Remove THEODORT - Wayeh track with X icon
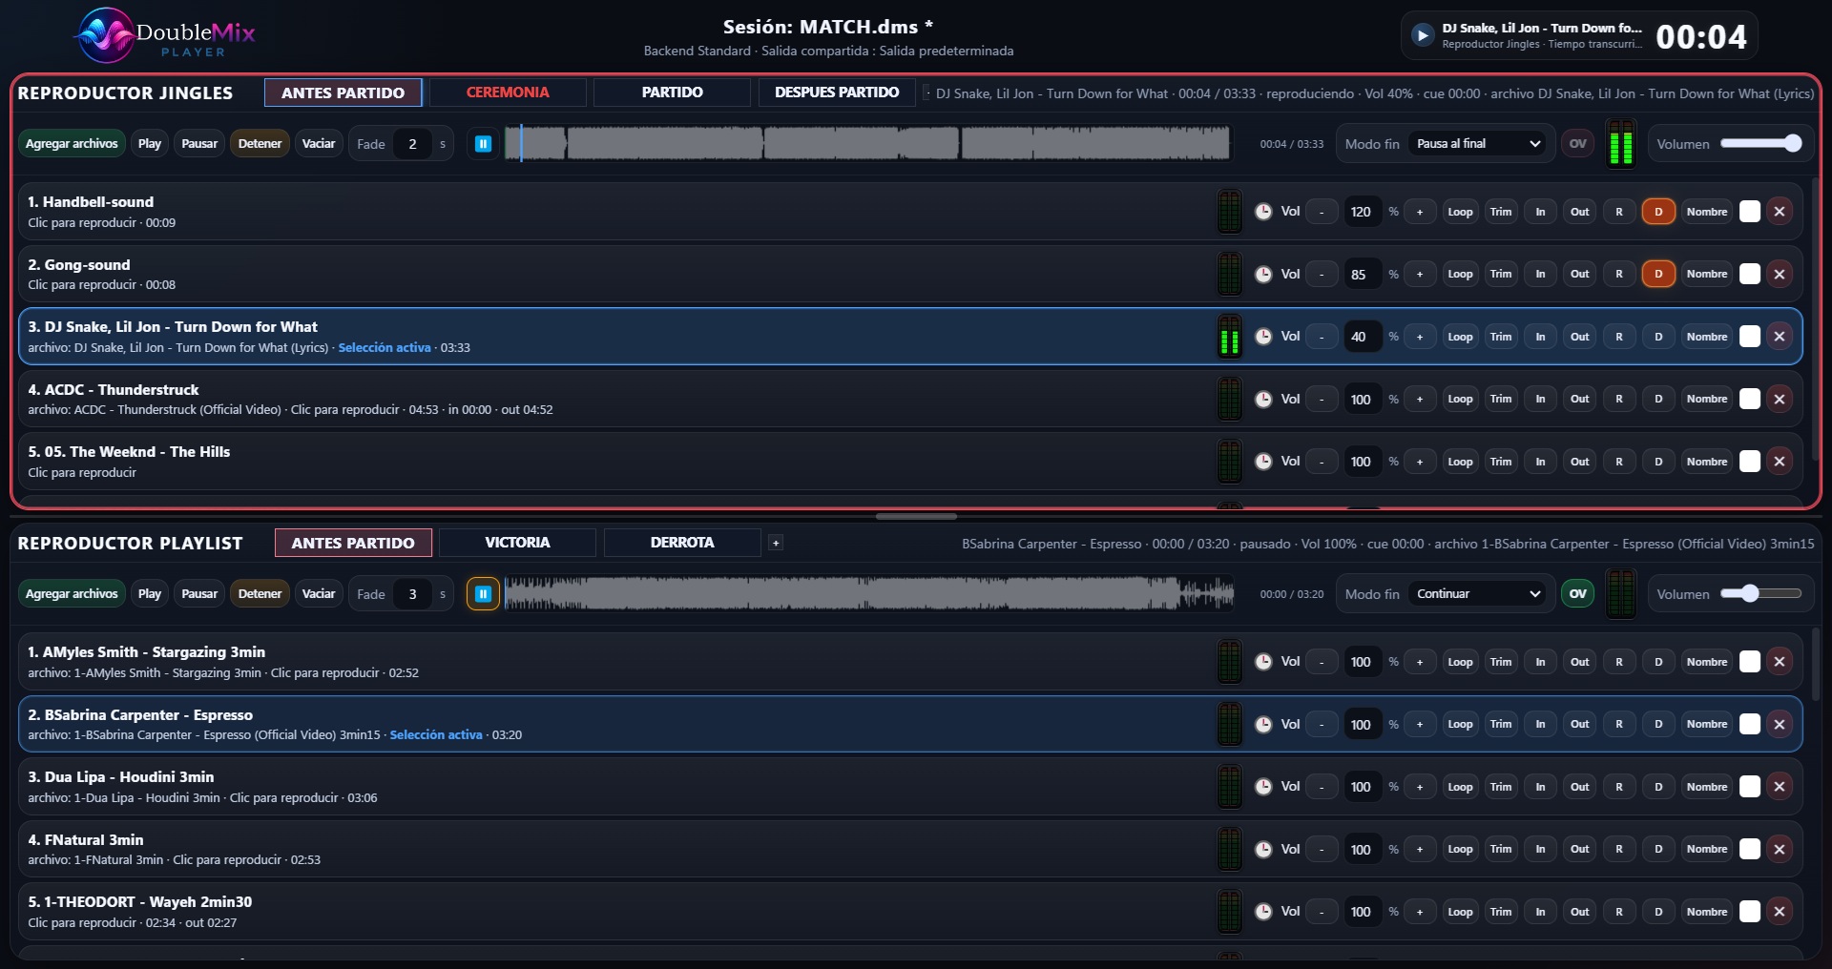This screenshot has width=1832, height=969. pos(1780,912)
